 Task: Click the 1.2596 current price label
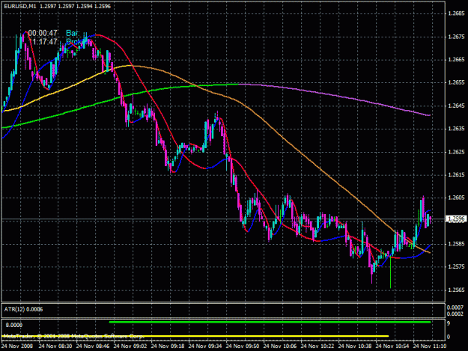(x=456, y=219)
